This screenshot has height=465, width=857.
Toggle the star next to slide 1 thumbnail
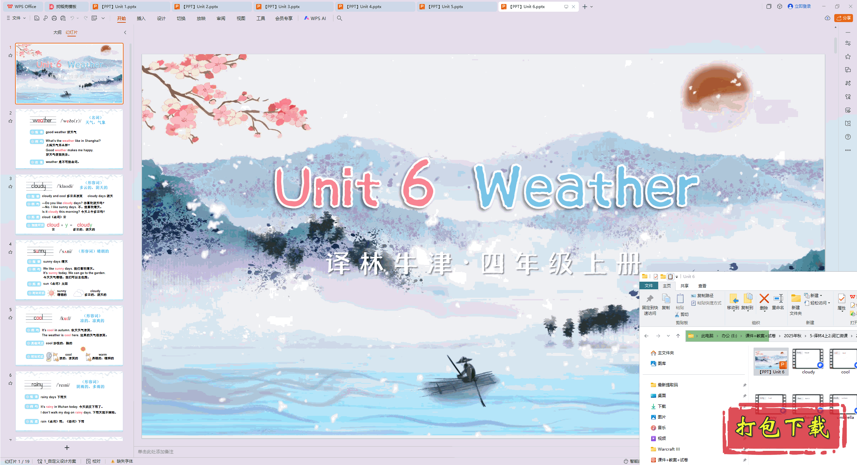tap(10, 55)
